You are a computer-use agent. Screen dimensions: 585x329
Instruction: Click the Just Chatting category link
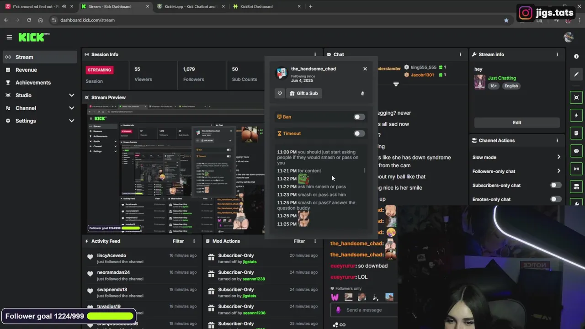[502, 78]
